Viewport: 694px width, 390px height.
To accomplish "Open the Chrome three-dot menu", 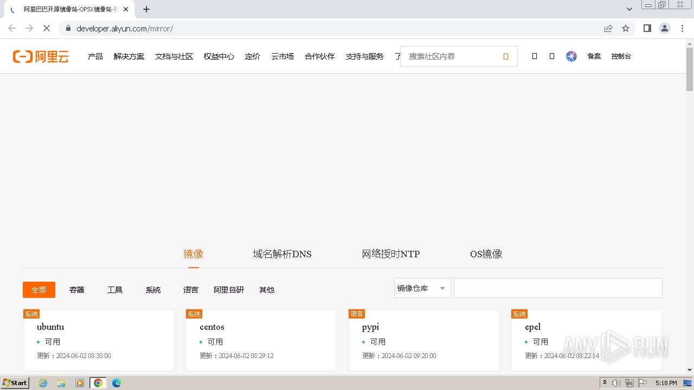I will (683, 28).
